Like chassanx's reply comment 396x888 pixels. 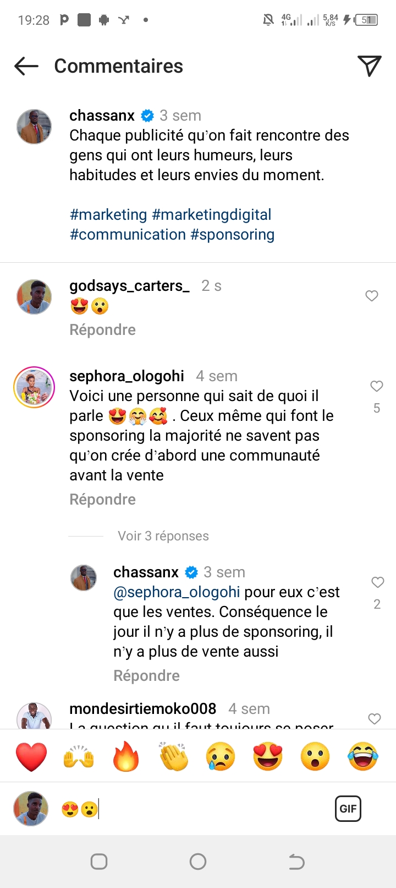(x=377, y=582)
